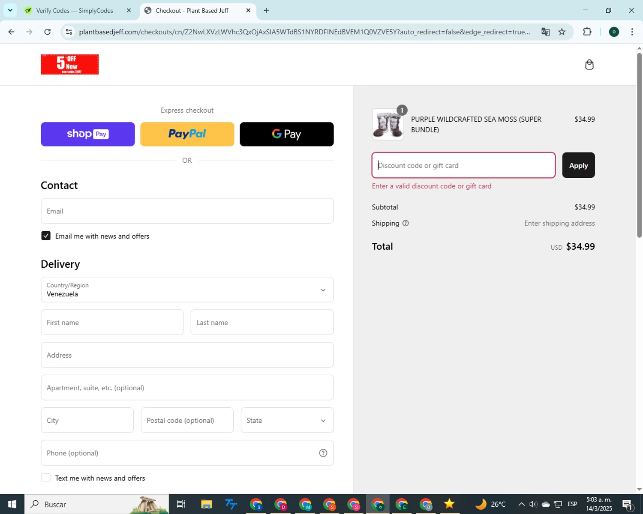The image size is (643, 514).
Task: Show hidden system tray icons
Action: click(521, 504)
